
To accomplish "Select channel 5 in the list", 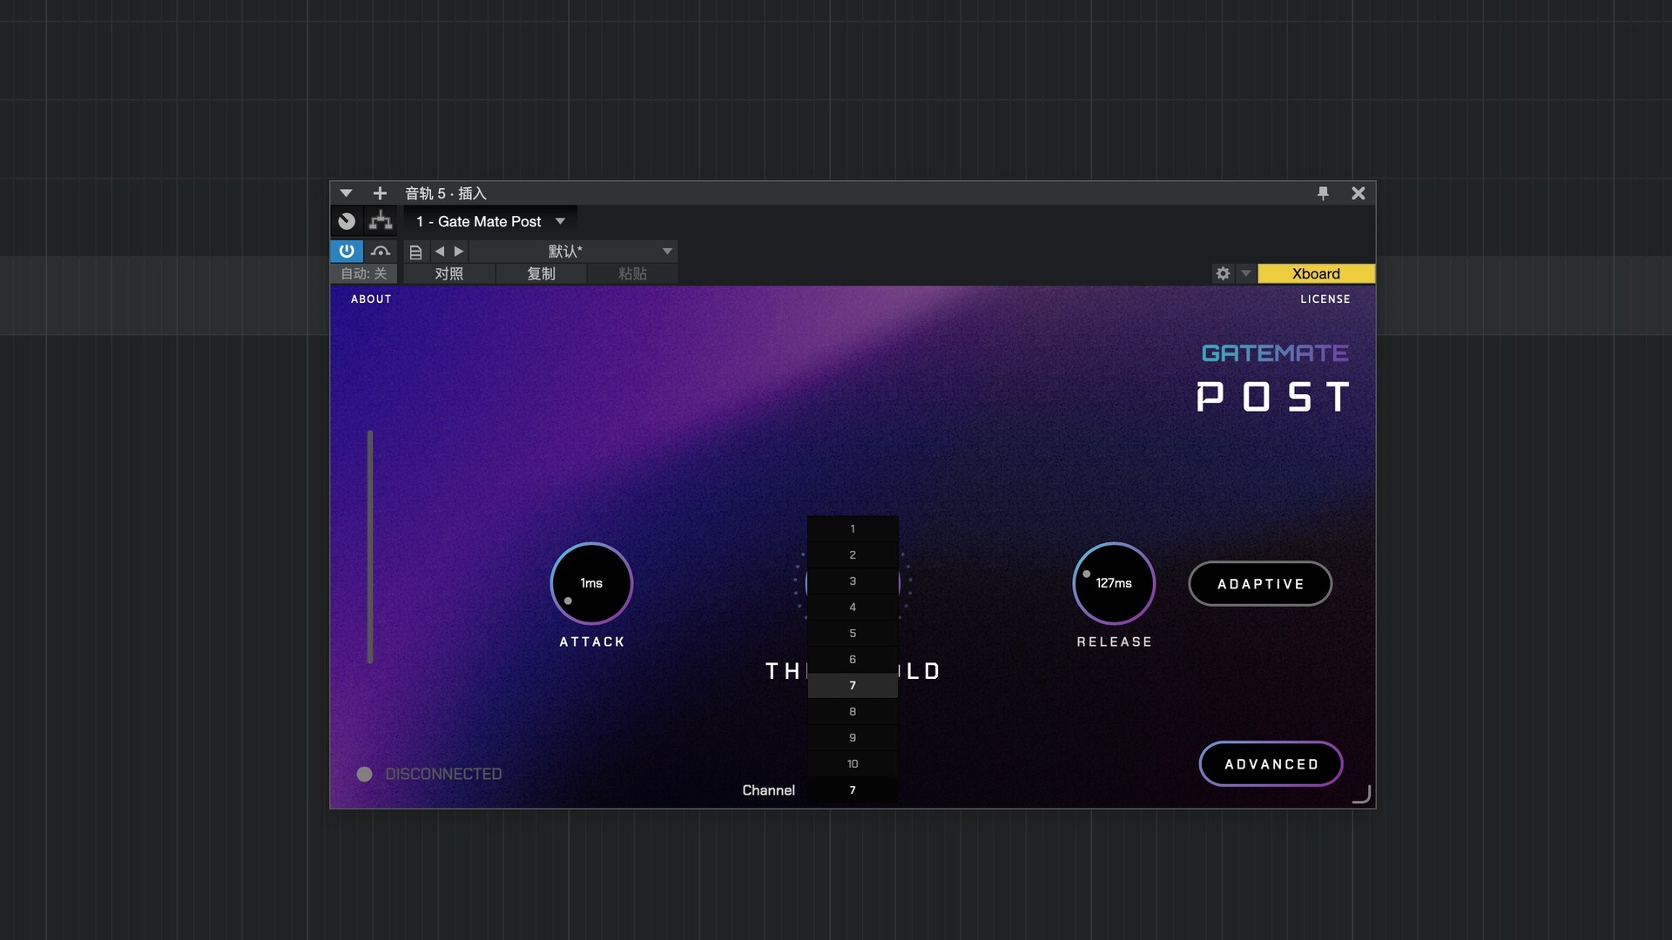I will tap(853, 633).
